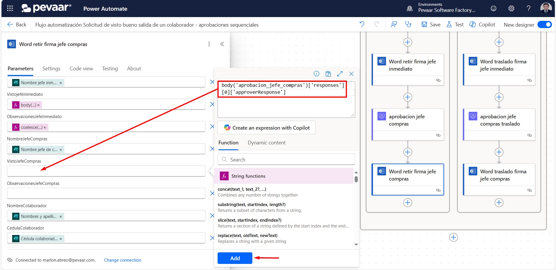Screen dimensions: 556x270
Task: Redo the last change
Action: [376, 24]
